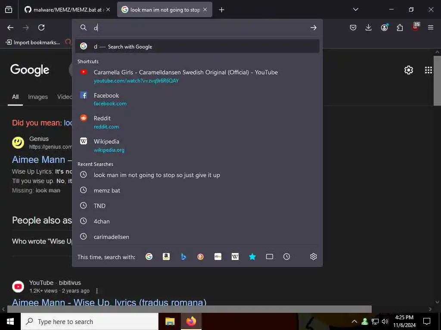Open the Windows Start menu
The height and width of the screenshot is (330, 441).
point(10,321)
